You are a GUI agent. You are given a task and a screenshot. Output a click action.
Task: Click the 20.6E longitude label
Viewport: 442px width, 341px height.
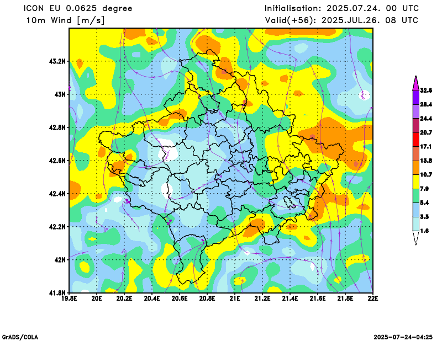(180, 298)
